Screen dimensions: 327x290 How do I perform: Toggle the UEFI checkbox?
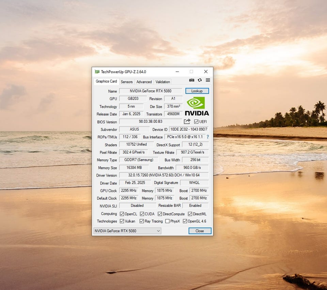pyautogui.click(x=196, y=122)
